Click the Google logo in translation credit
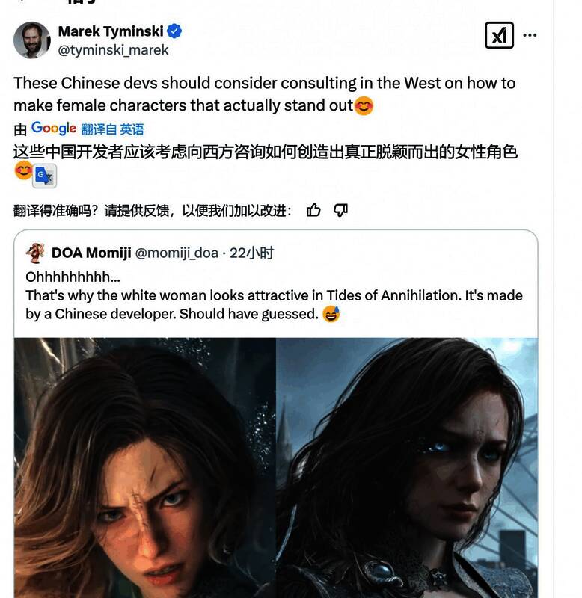Viewport: 582px width, 598px height. pyautogui.click(x=54, y=129)
